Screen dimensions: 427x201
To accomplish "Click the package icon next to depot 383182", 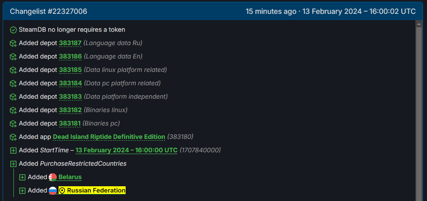I will [x=13, y=110].
